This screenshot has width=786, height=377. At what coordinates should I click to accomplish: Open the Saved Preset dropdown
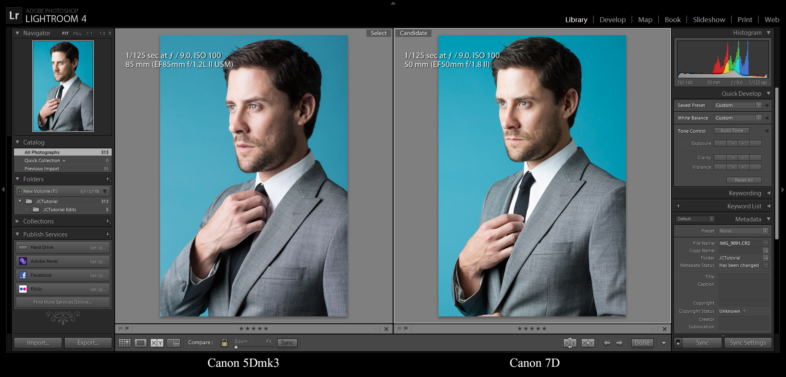tap(738, 105)
